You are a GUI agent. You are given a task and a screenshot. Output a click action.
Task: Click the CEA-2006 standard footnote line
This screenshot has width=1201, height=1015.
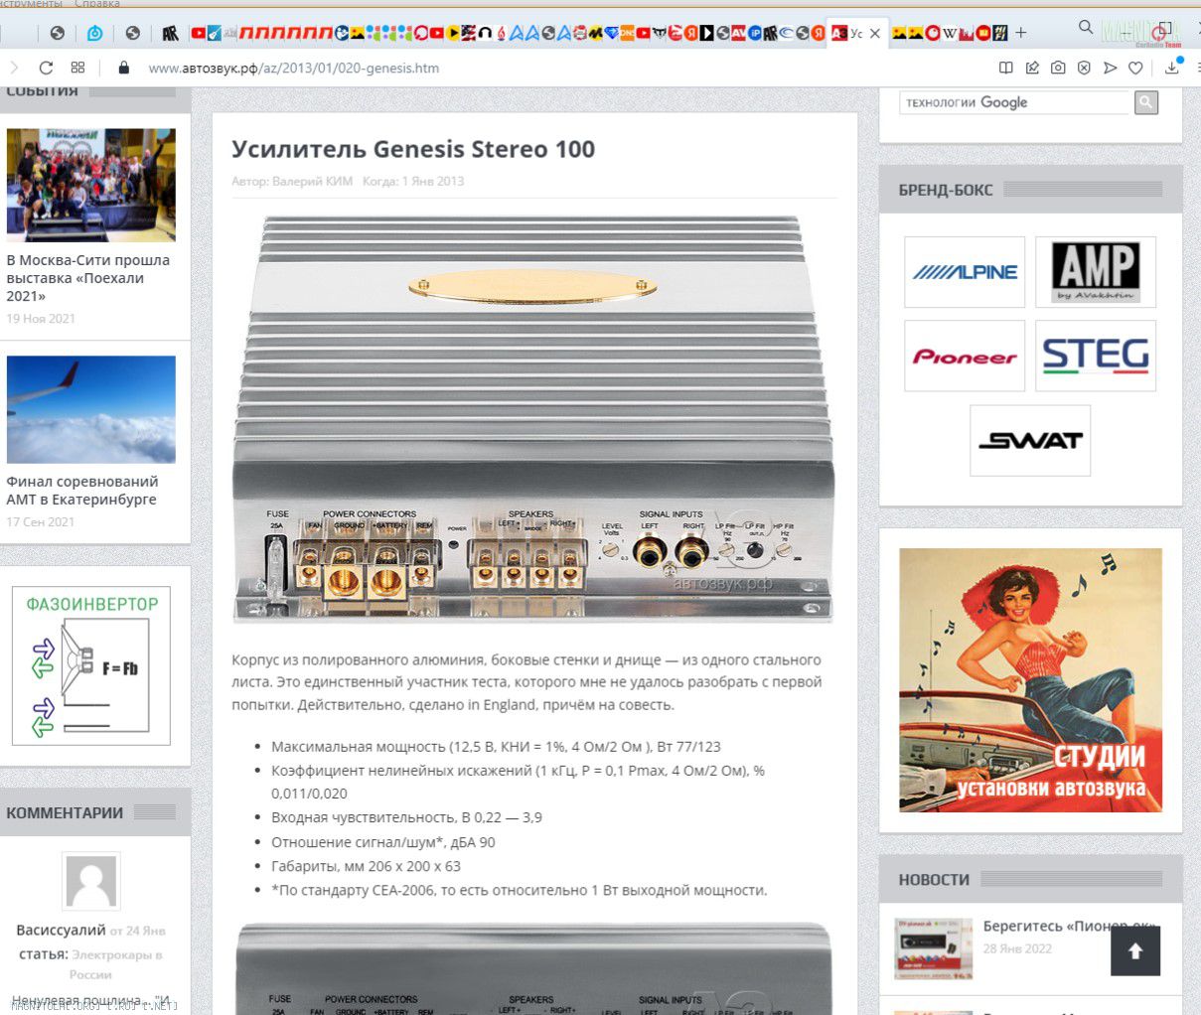[x=520, y=890]
